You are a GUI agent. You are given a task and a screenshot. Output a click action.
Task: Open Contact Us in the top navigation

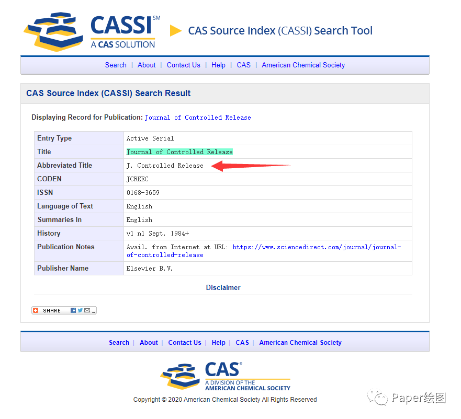coord(184,65)
